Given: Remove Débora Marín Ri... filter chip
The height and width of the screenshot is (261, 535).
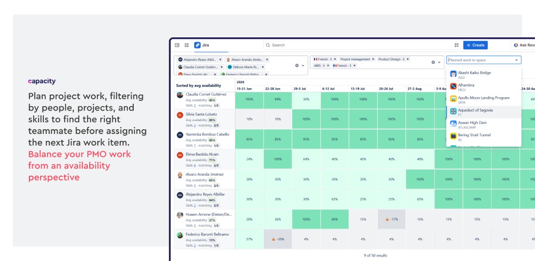Looking at the screenshot, I should coord(262,67).
